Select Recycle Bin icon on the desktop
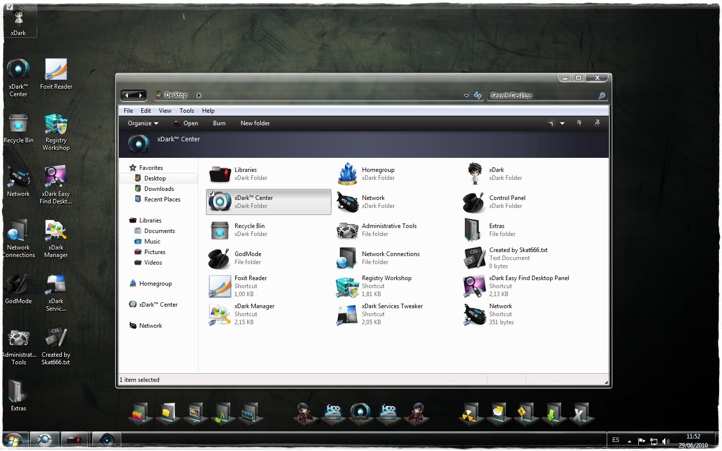Screen dimensions: 722x451 pos(19,128)
